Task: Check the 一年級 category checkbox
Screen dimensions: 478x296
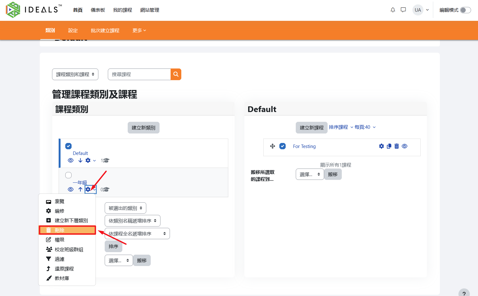Action: click(x=68, y=175)
